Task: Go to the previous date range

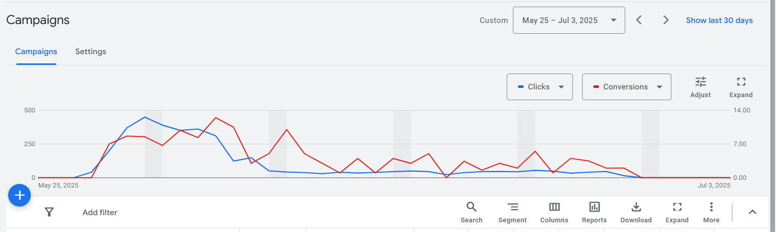Action: point(639,20)
